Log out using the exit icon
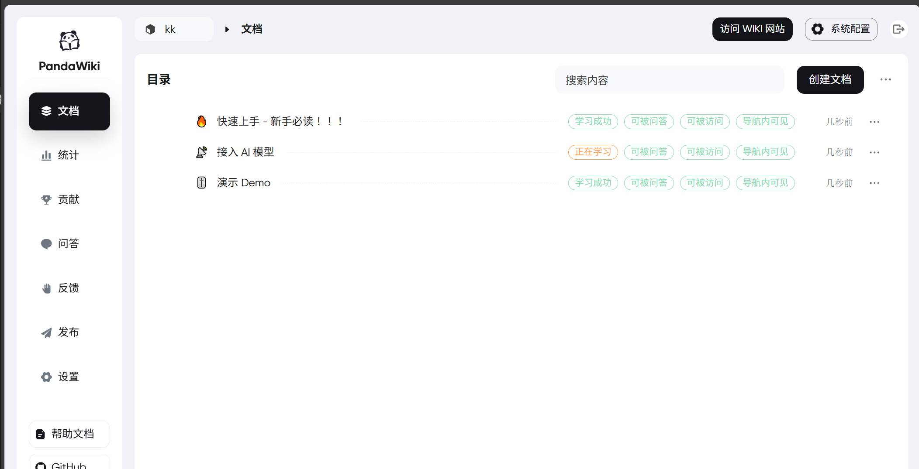Viewport: 919px width, 469px height. [898, 29]
